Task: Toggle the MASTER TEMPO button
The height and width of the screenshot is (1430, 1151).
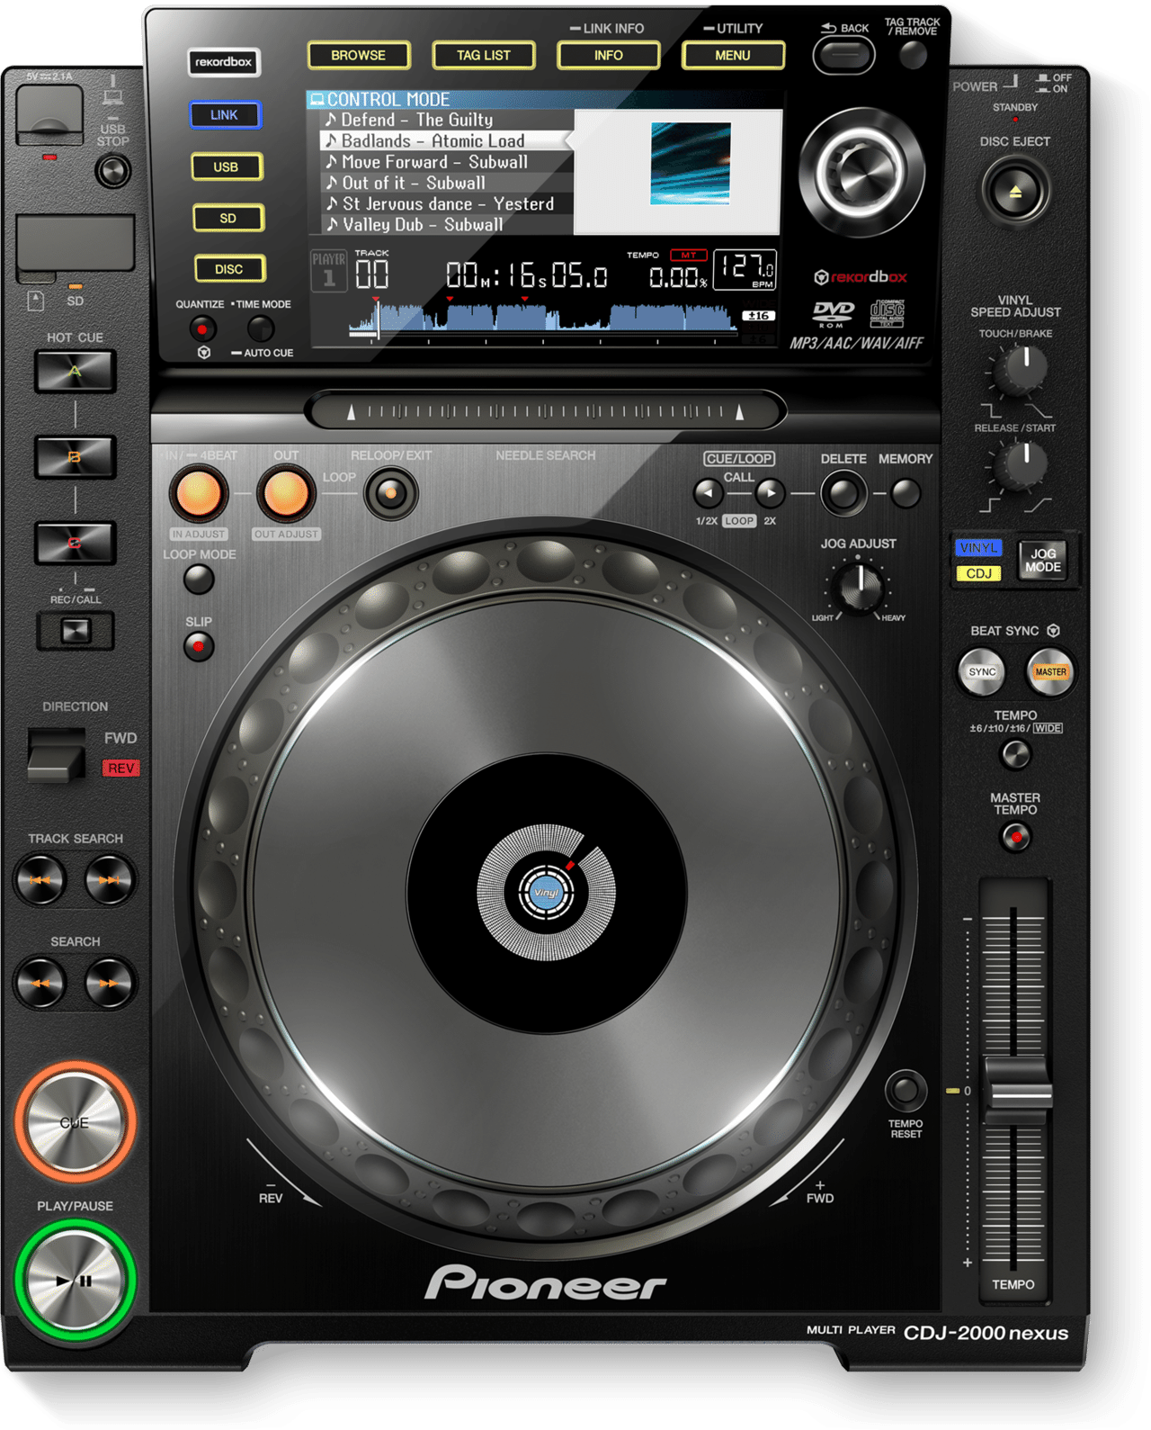Action: click(x=1016, y=837)
